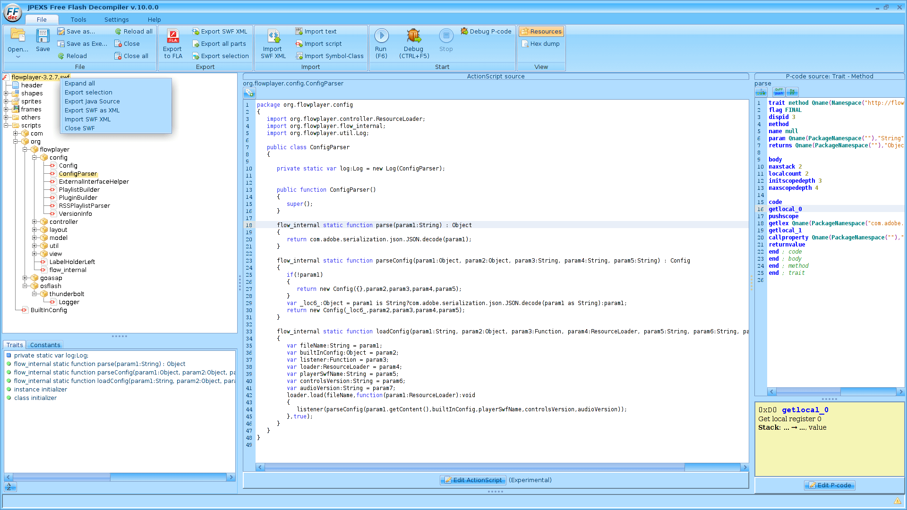907x510 pixels.
Task: Select the Logger script in thunderbolt
Action: 69,302
